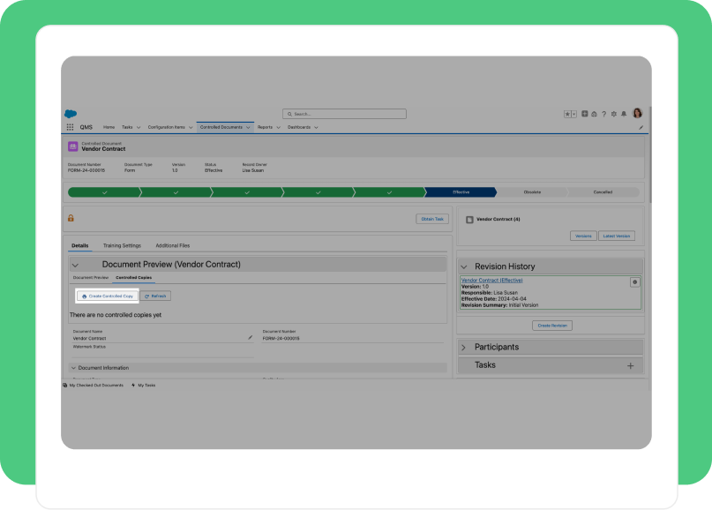
Task: Click the Create Controlled Copy button
Action: [108, 296]
